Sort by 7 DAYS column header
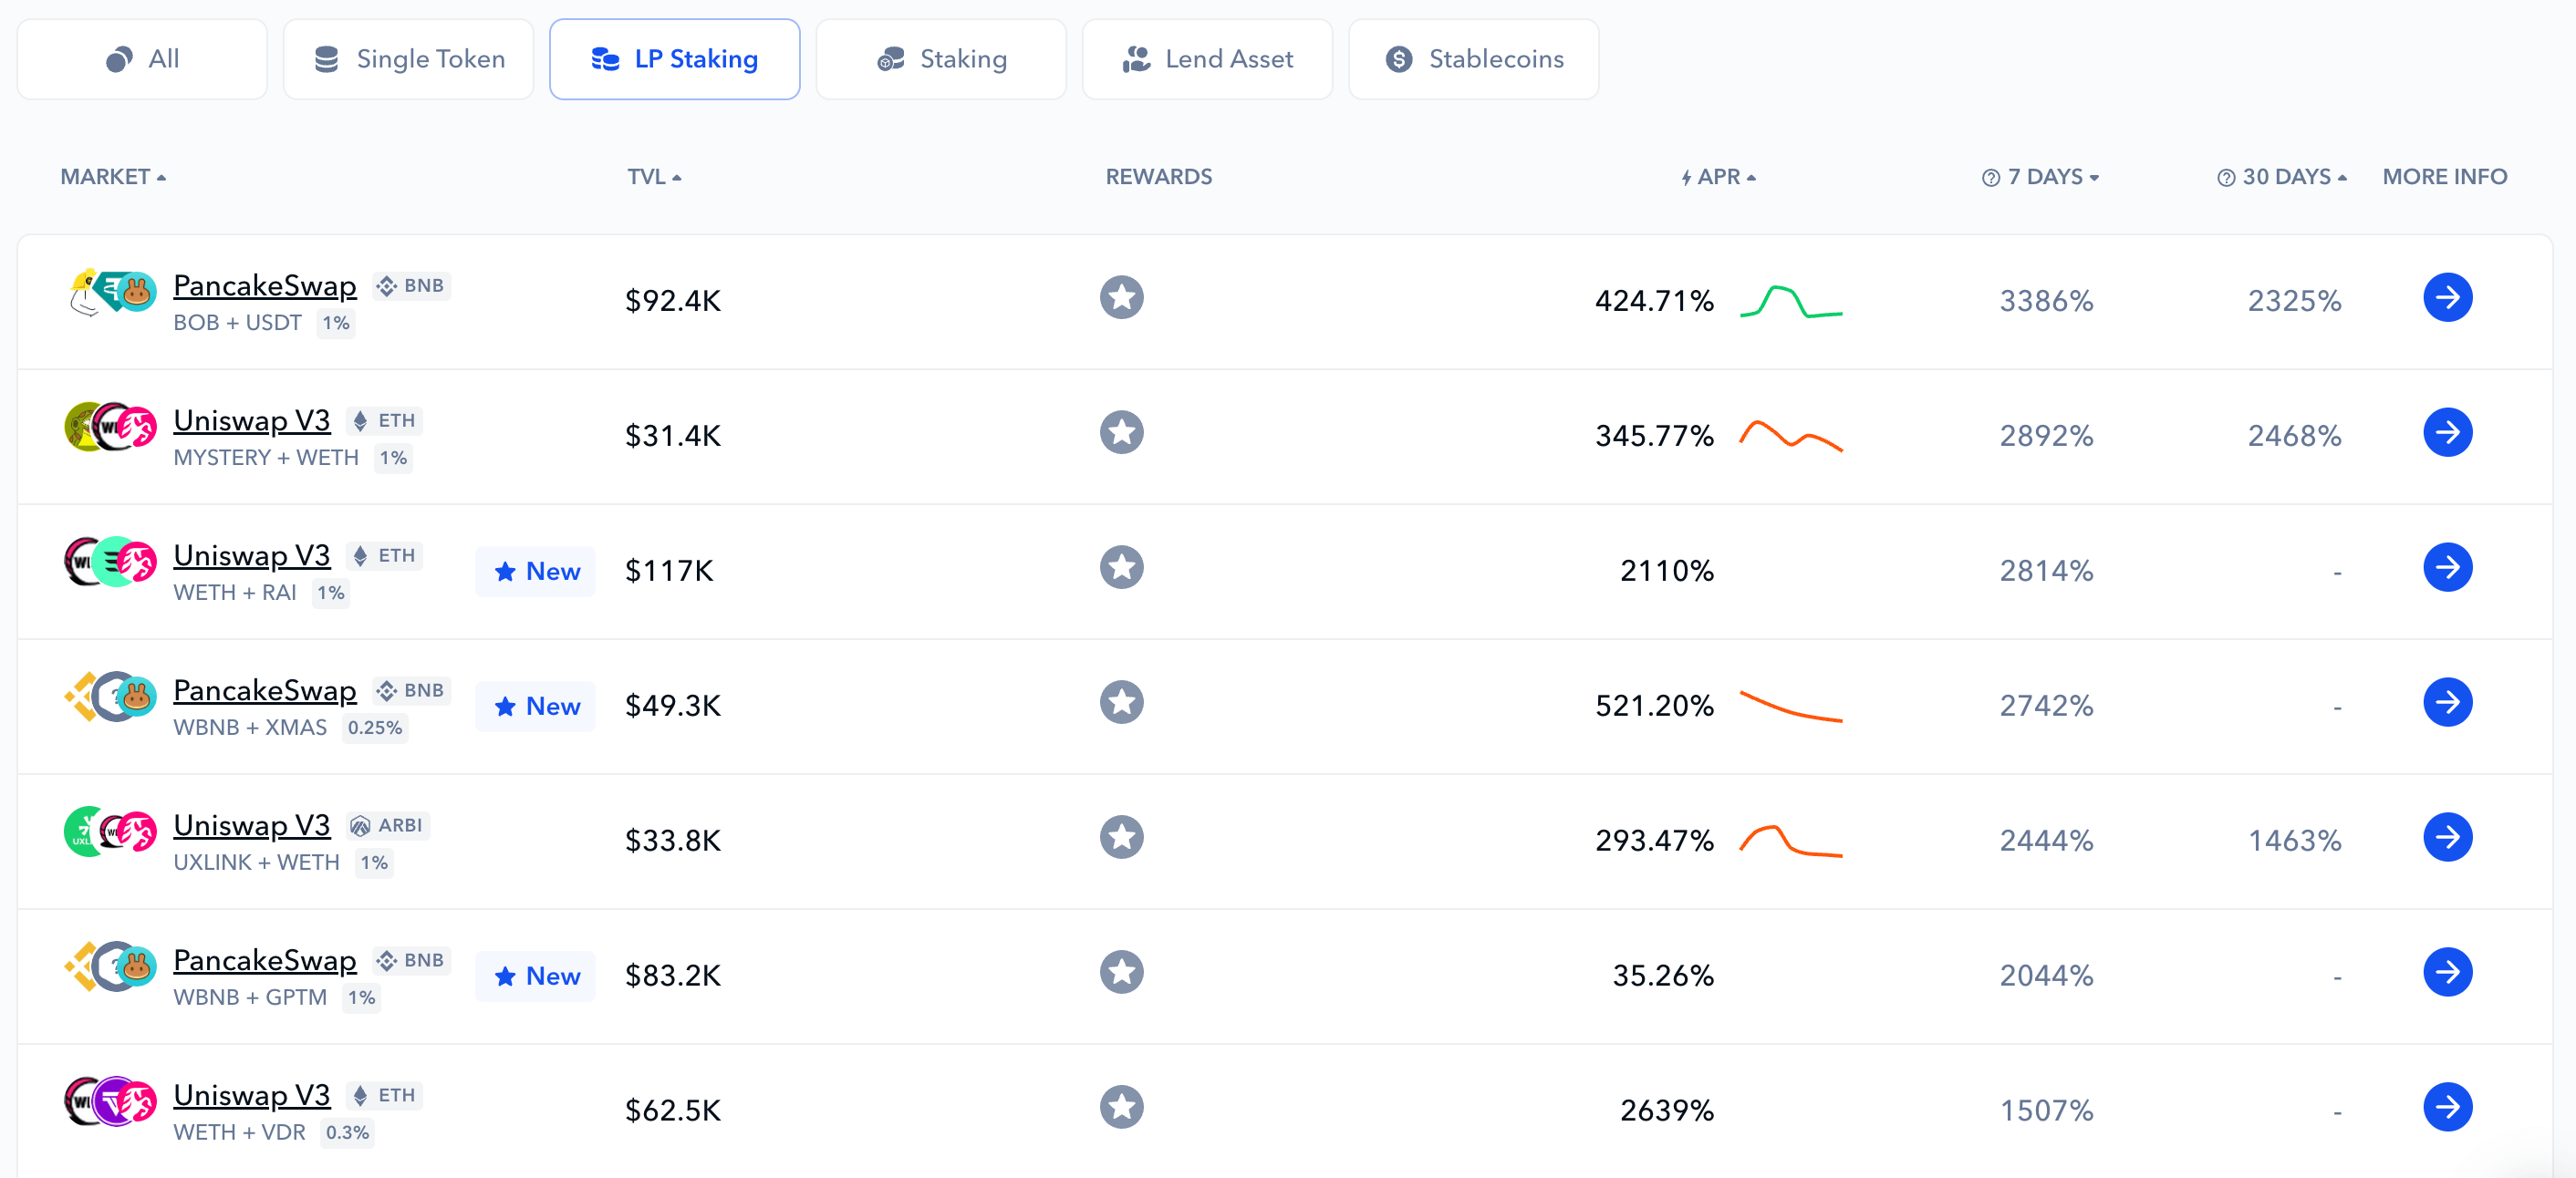The height and width of the screenshot is (1178, 2576). (x=2052, y=177)
